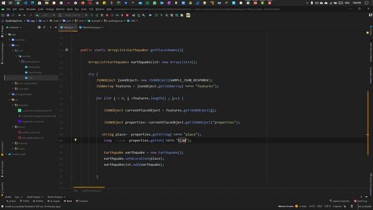Open the Event Log button
Viewport: 373px width, 210px height.
tap(360, 201)
